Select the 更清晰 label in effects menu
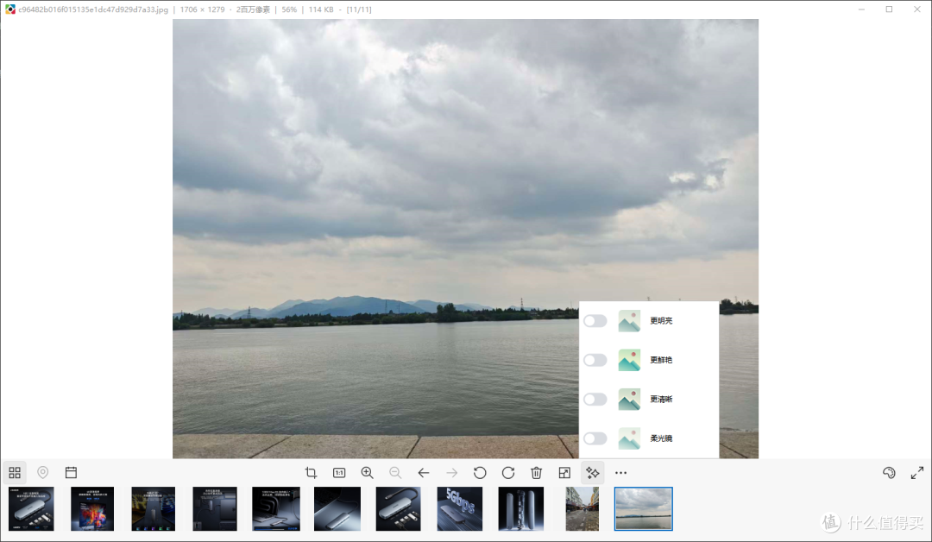 point(661,400)
